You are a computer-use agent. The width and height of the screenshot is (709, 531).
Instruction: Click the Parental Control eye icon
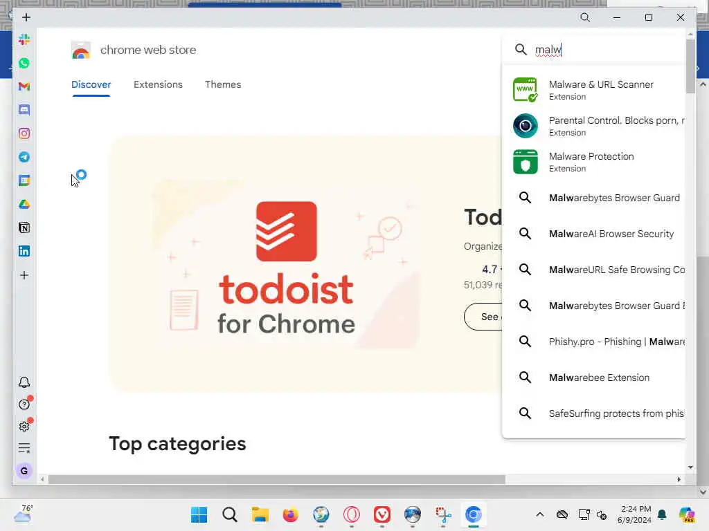(x=525, y=126)
